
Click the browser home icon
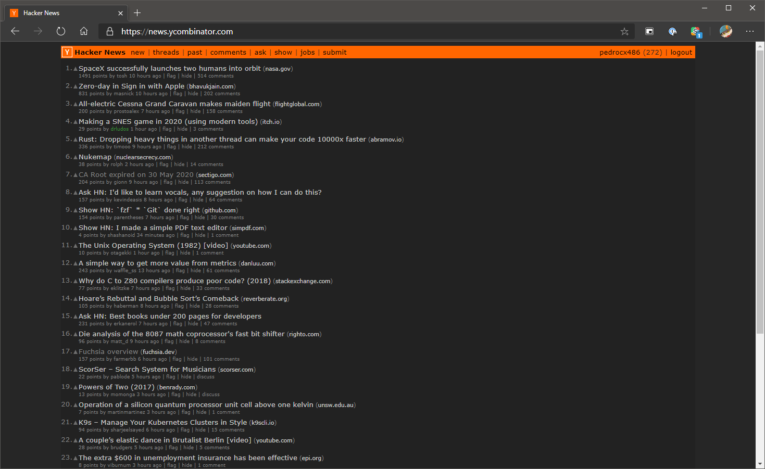click(x=84, y=31)
